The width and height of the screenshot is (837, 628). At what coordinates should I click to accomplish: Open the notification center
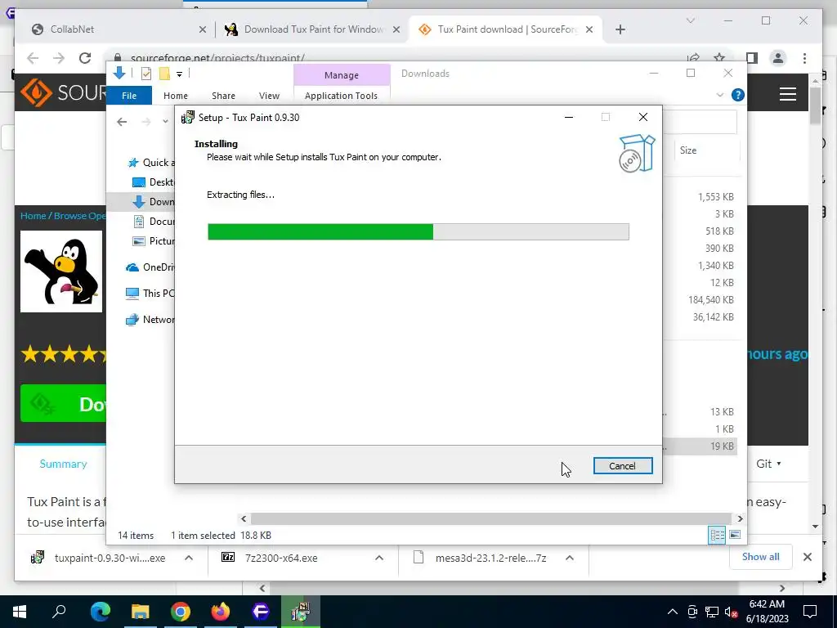pyautogui.click(x=810, y=612)
